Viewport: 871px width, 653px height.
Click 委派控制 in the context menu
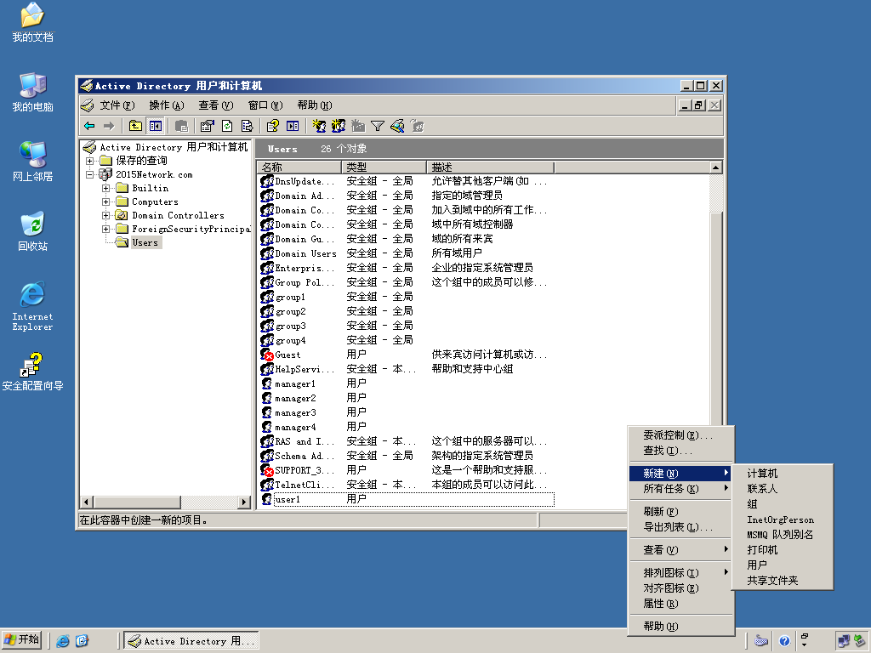[681, 435]
